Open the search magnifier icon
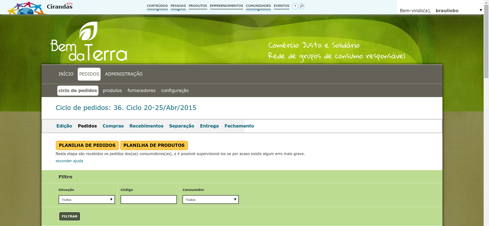 (x=301, y=6)
